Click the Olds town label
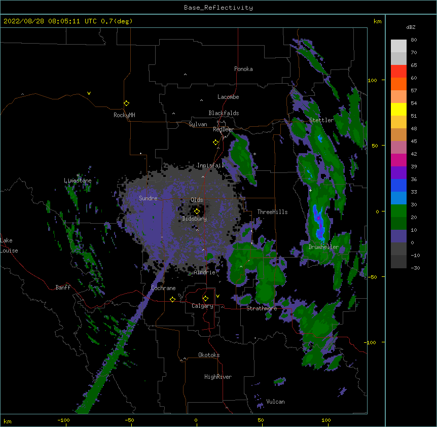The width and height of the screenshot is (437, 427). click(x=197, y=200)
